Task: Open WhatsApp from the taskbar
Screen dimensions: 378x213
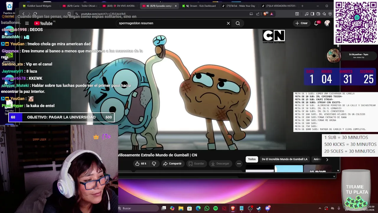Action: point(207,208)
